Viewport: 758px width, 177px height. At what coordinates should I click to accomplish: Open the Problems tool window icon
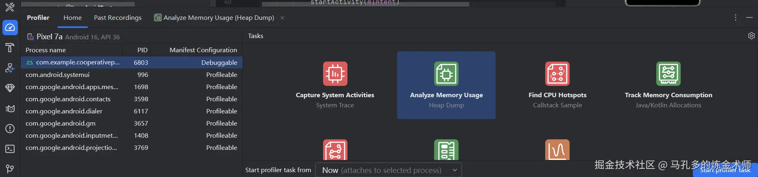10,129
